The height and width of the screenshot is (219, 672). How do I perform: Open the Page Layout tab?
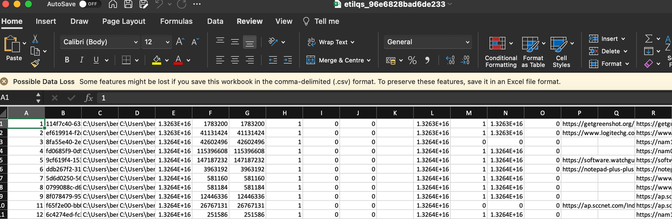[x=124, y=21]
